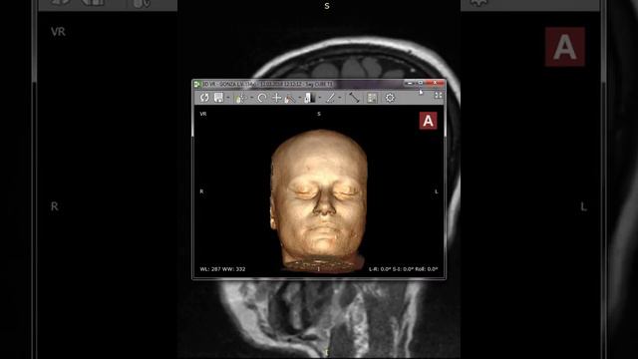Click the Save image floppy disk icon
638x359 pixels.
click(219, 98)
